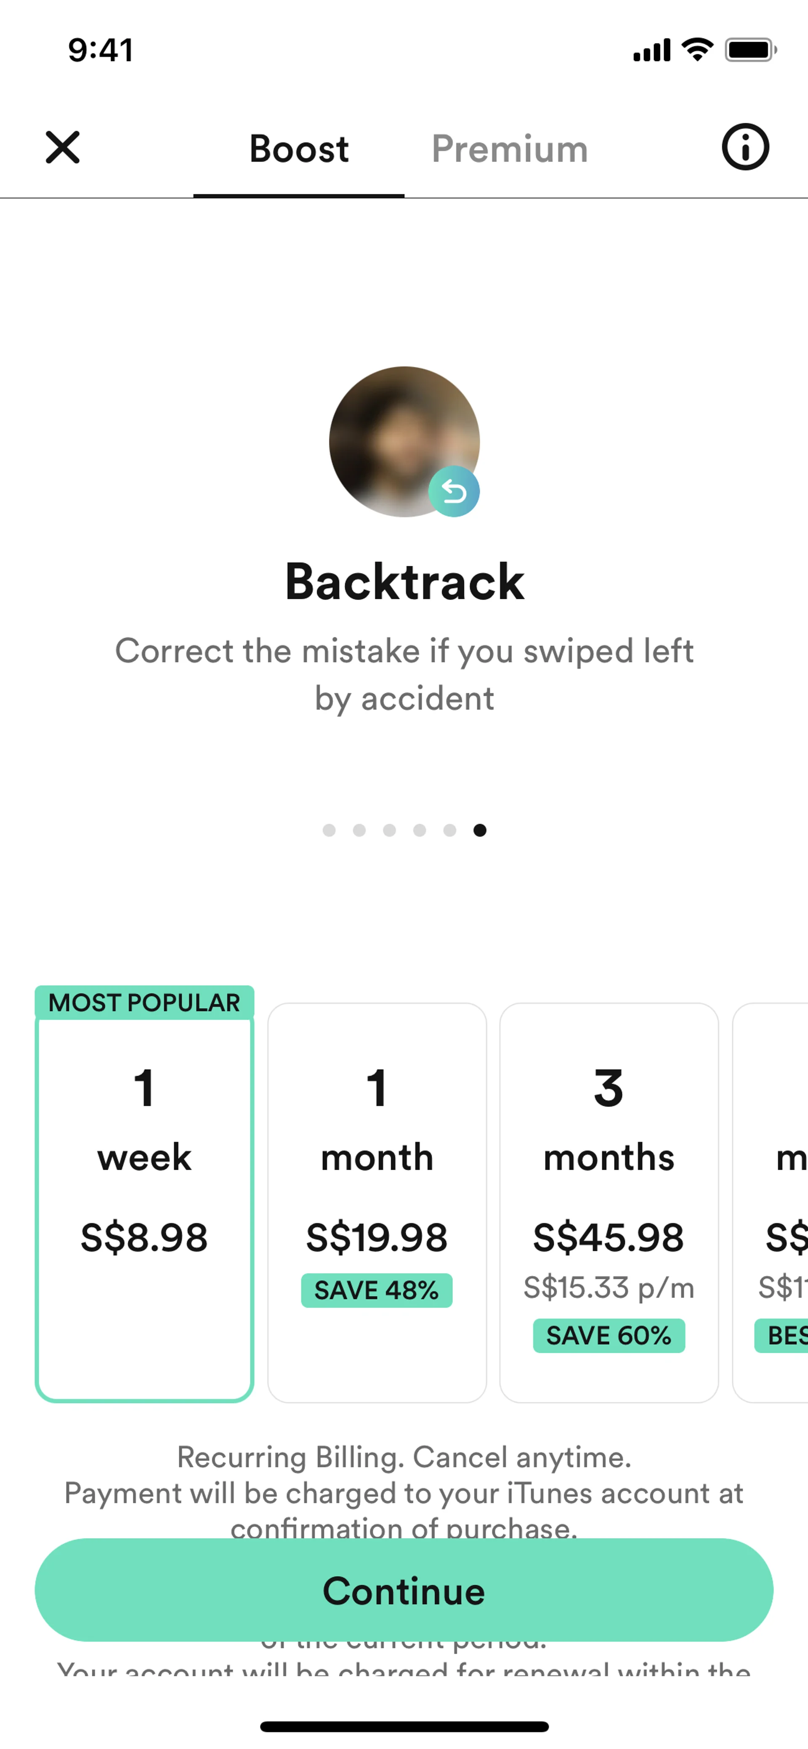Choose the 1 week S$8.98 plan
This screenshot has height=1749, width=808.
coord(144,1202)
